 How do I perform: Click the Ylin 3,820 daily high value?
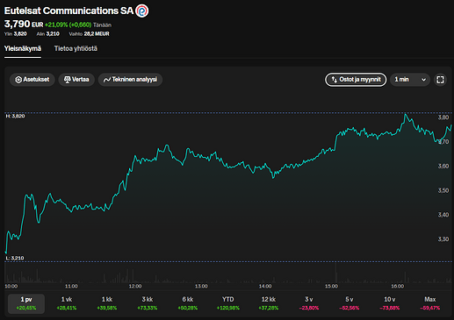point(16,34)
